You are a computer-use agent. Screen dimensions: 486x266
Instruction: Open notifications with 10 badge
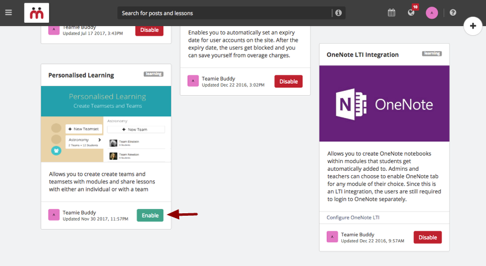[412, 11]
